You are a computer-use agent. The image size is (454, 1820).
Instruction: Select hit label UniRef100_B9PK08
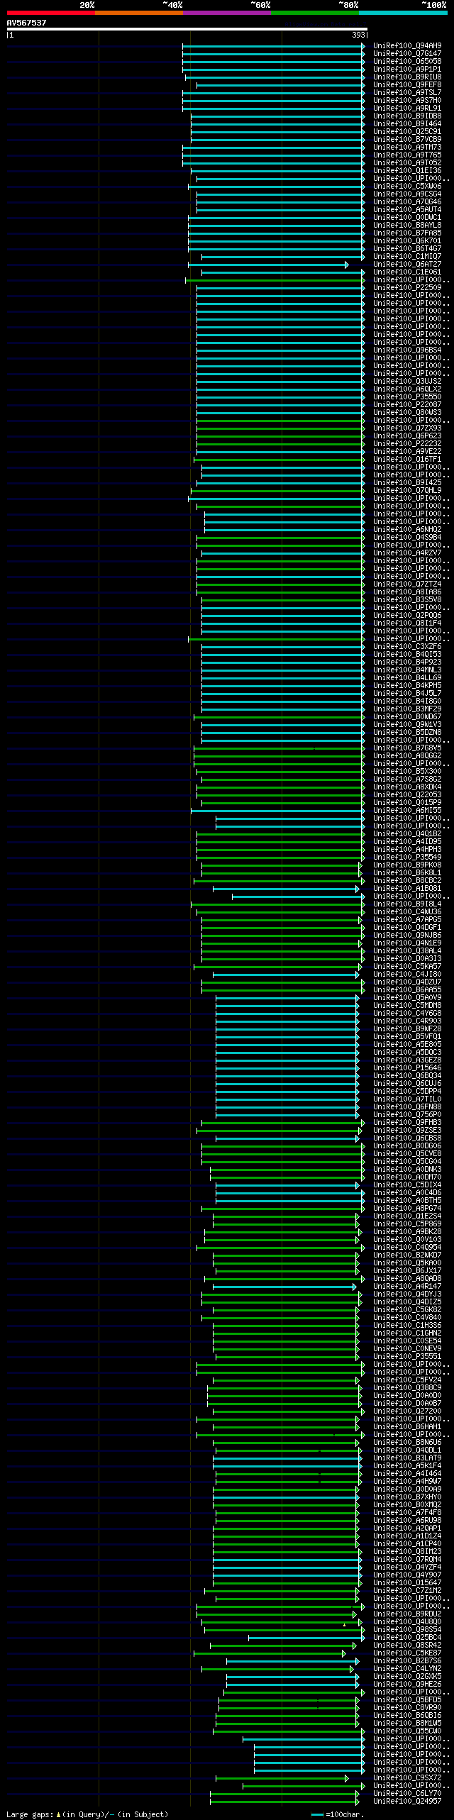pyautogui.click(x=407, y=865)
